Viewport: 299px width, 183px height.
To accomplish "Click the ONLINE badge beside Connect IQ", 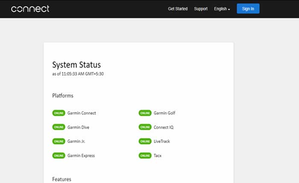I will tap(145, 127).
